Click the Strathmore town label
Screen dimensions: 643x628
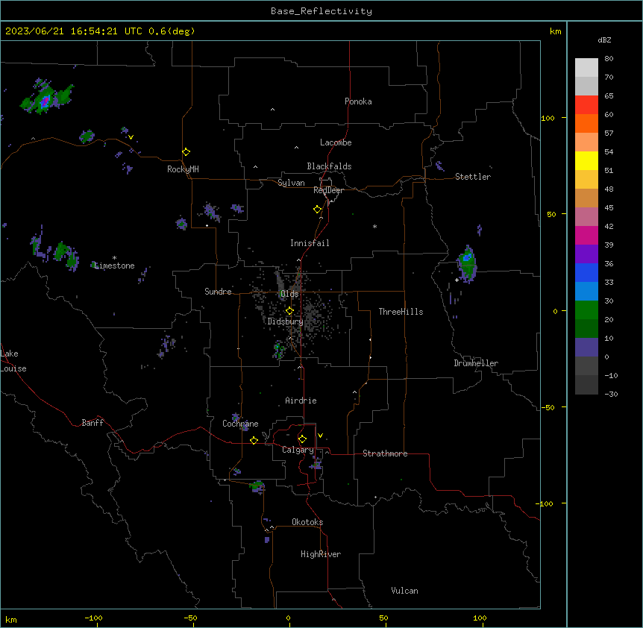[x=385, y=453]
